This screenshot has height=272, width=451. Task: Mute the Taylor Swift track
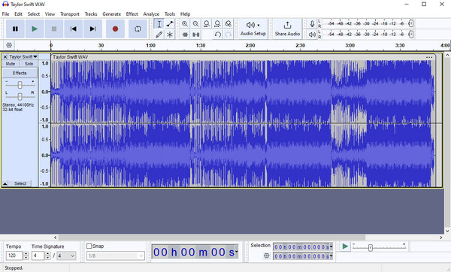(x=11, y=64)
